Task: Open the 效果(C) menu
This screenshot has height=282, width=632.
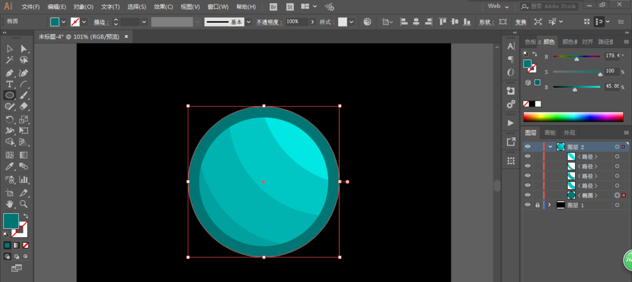Action: (x=163, y=6)
